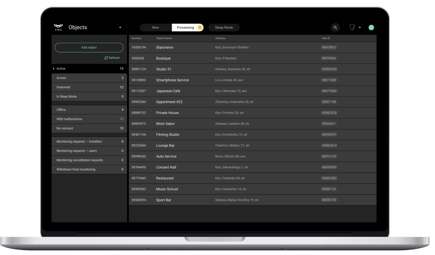The height and width of the screenshot is (255, 435).
Task: Click the Ajax PRO logo icon
Action: pos(58,27)
